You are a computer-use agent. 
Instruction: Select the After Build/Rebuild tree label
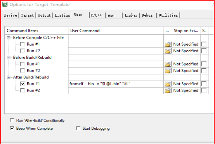tap(31, 77)
